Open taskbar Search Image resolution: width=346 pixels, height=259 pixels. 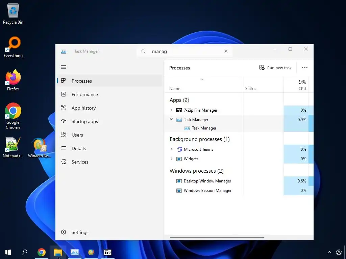24,252
